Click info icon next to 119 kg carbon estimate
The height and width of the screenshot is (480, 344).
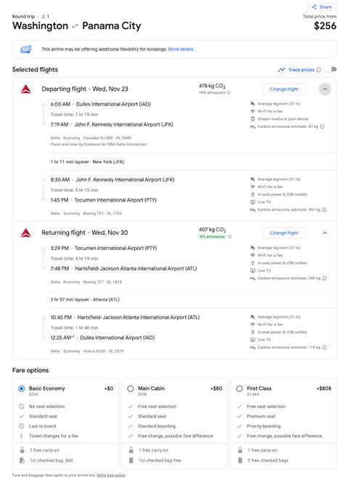point(324,348)
